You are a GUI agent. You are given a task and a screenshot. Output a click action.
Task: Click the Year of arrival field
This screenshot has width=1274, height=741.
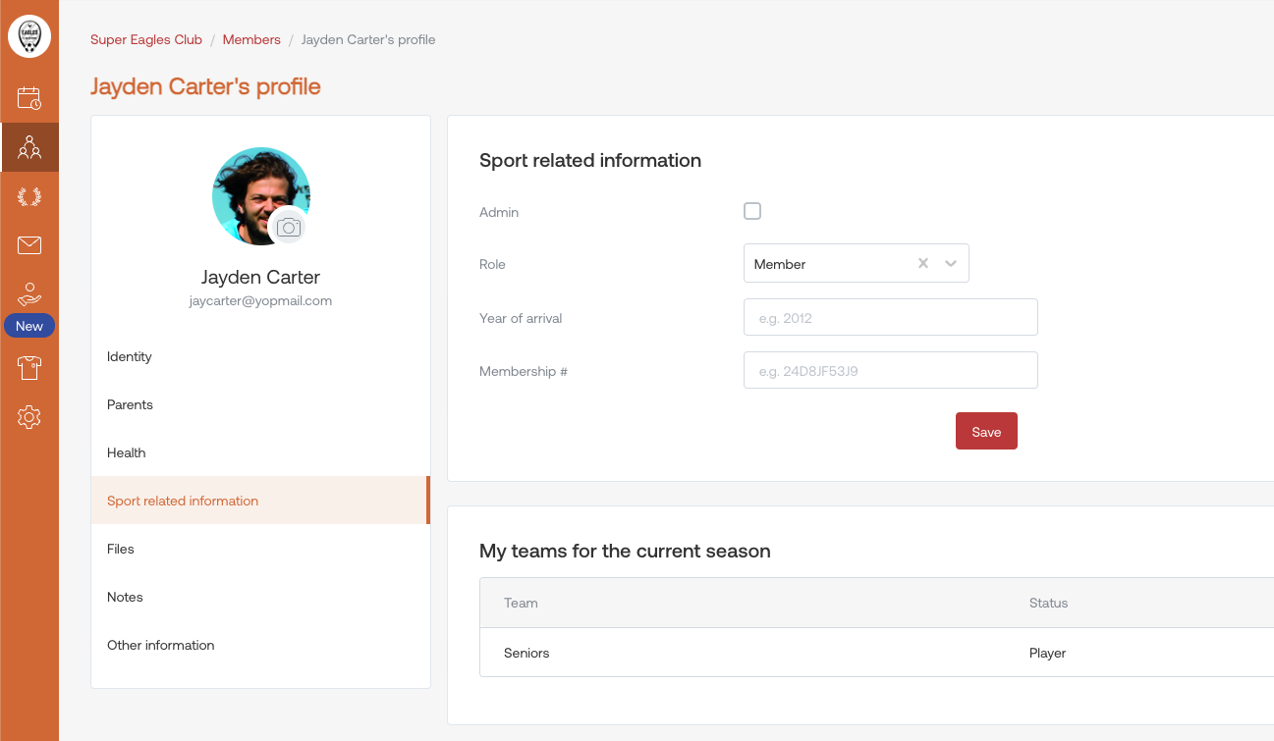(x=890, y=317)
